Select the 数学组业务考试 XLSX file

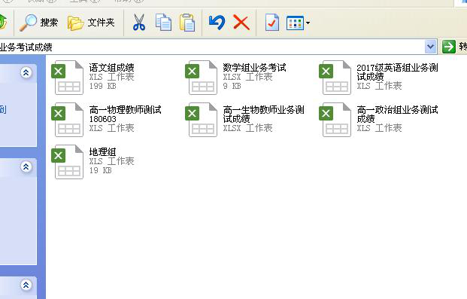pyautogui.click(x=236, y=78)
